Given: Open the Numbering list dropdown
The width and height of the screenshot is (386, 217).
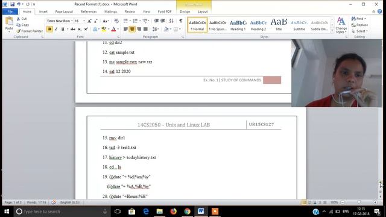Looking at the screenshot, I should (x=140, y=21).
